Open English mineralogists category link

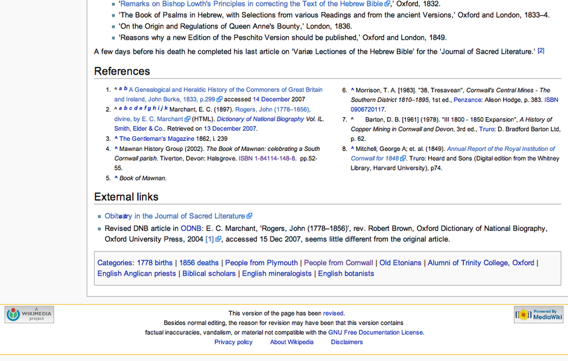[x=277, y=273]
